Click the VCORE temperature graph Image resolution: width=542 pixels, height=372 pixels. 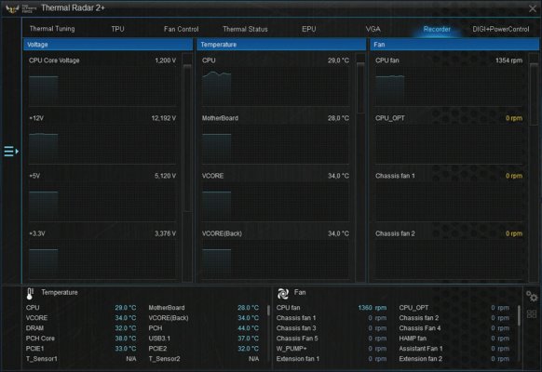pyautogui.click(x=276, y=202)
